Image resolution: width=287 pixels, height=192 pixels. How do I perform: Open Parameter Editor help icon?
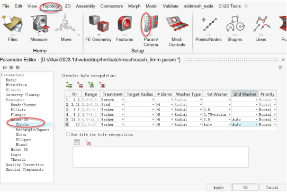pyautogui.click(x=281, y=68)
